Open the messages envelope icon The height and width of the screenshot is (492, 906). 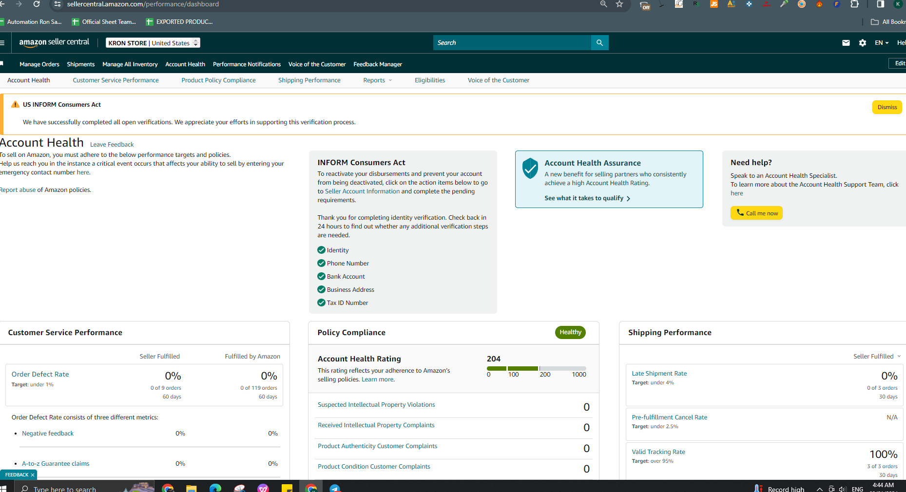[x=846, y=43]
